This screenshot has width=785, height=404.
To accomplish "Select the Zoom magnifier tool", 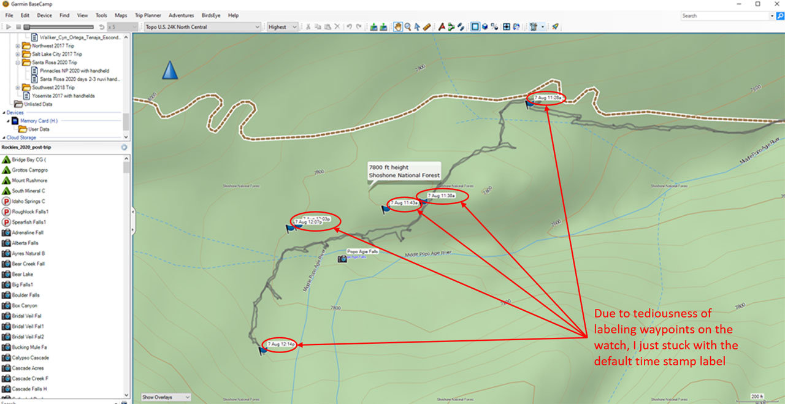I will click(407, 27).
